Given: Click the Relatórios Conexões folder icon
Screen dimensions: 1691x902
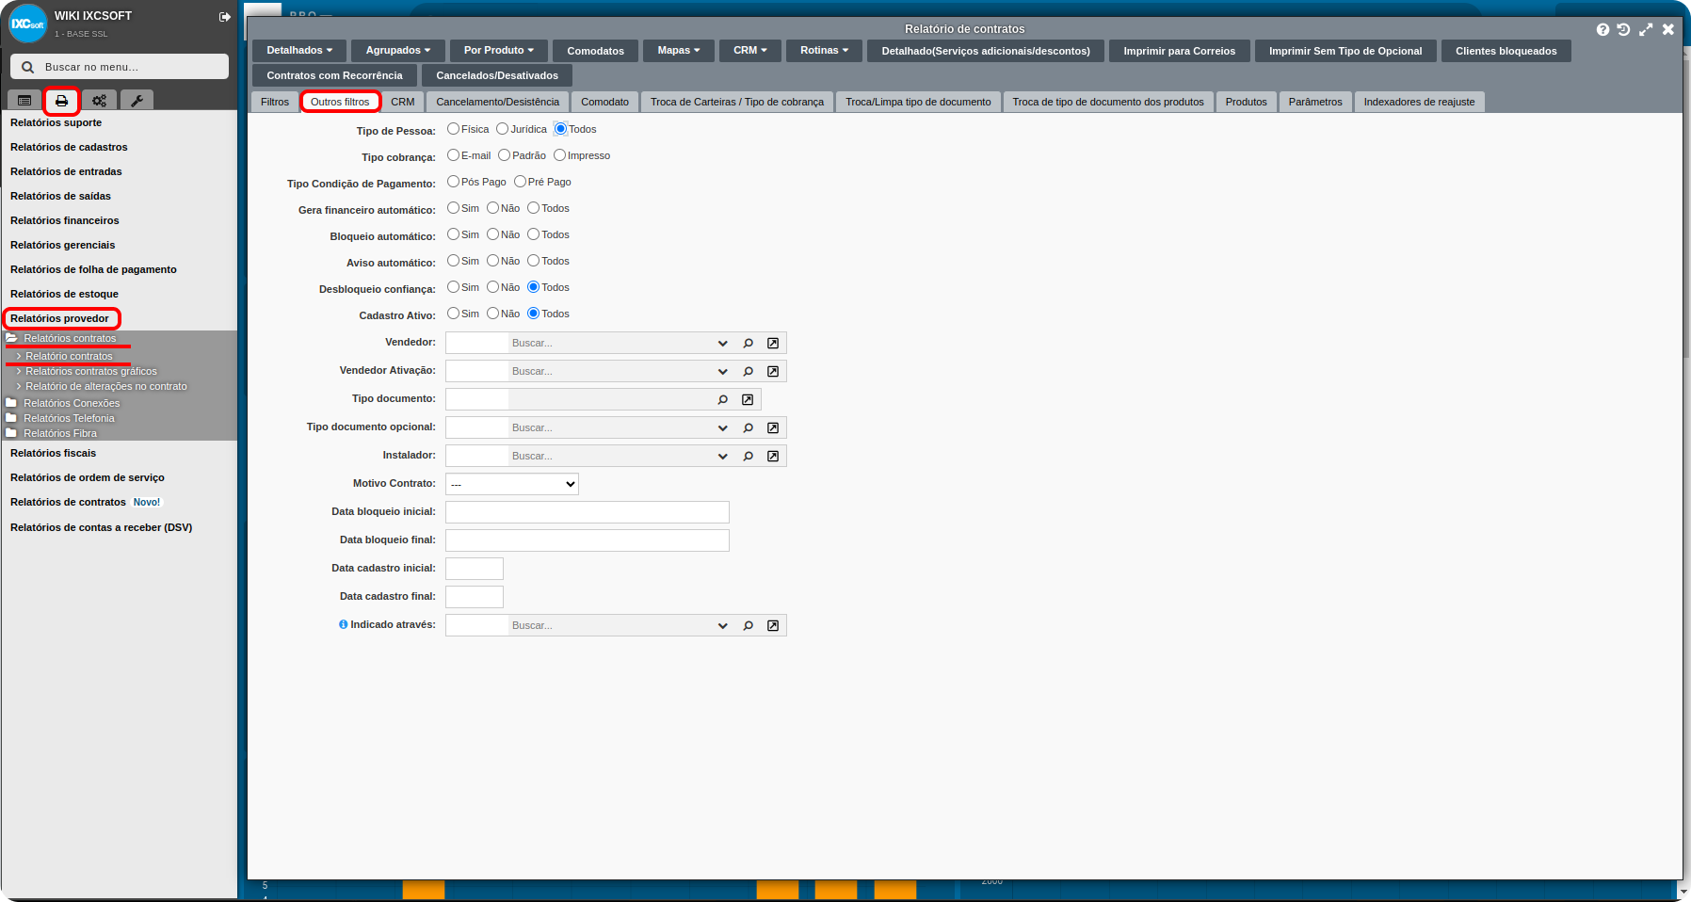Looking at the screenshot, I should 11,403.
